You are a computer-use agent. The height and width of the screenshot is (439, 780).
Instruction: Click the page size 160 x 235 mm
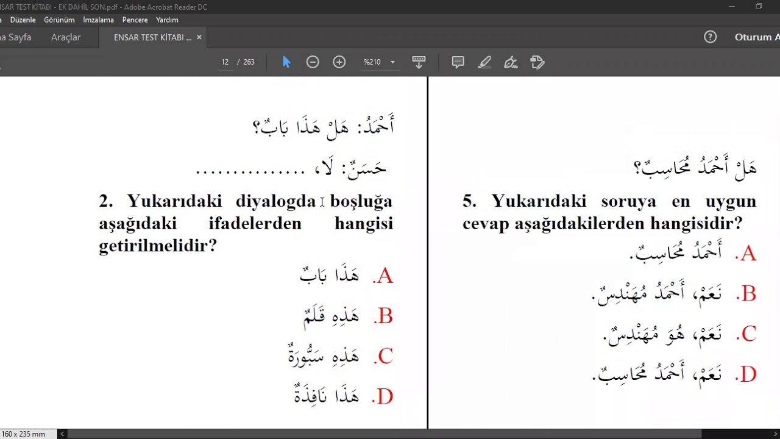[x=24, y=434]
